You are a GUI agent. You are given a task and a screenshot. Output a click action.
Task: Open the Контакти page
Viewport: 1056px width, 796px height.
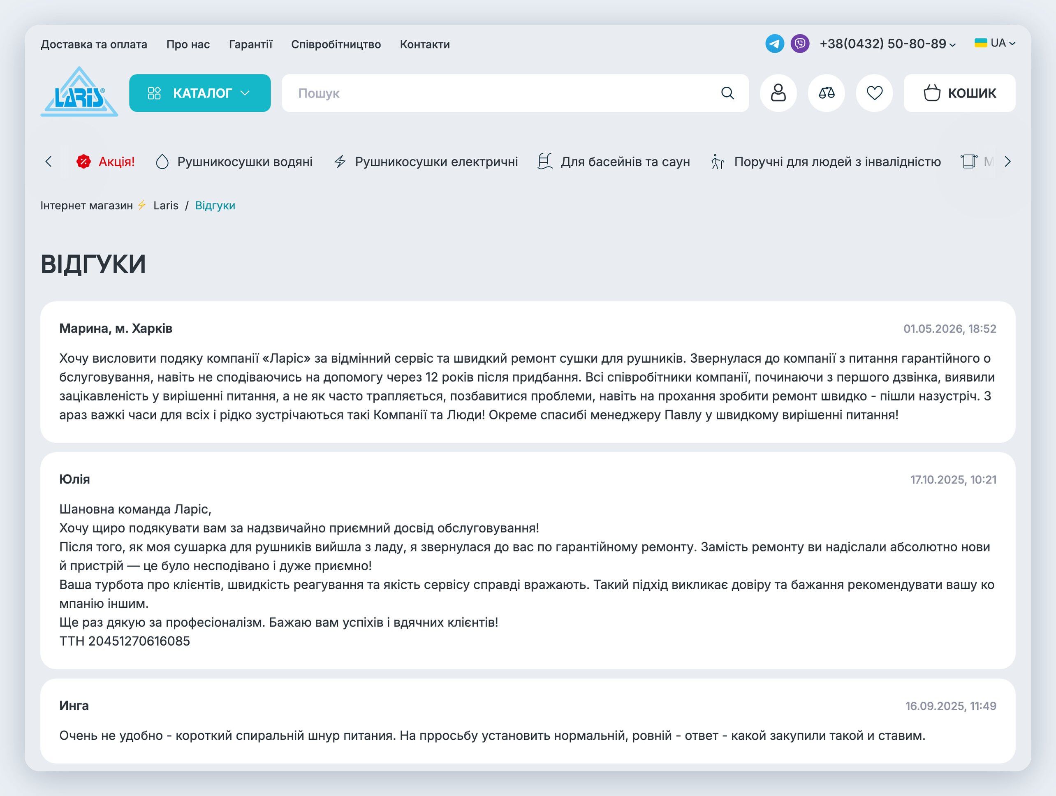(425, 44)
